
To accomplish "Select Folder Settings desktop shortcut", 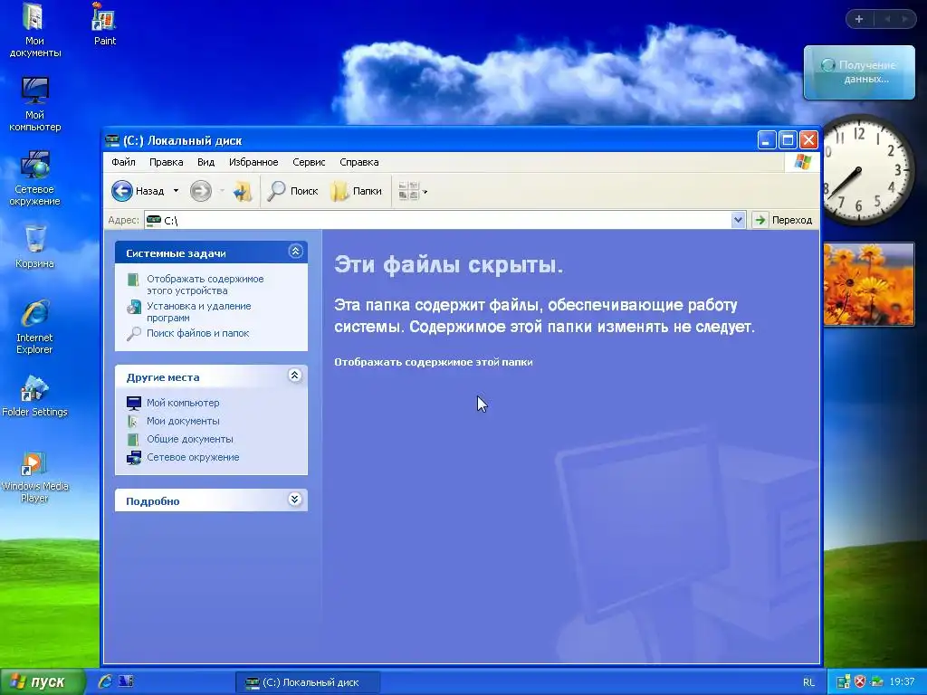I will click(34, 395).
